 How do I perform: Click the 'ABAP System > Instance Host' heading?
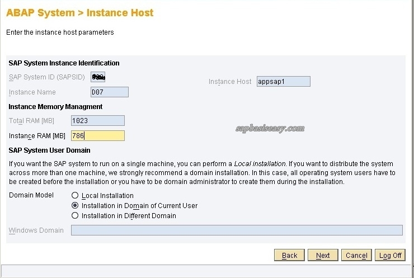(x=80, y=13)
